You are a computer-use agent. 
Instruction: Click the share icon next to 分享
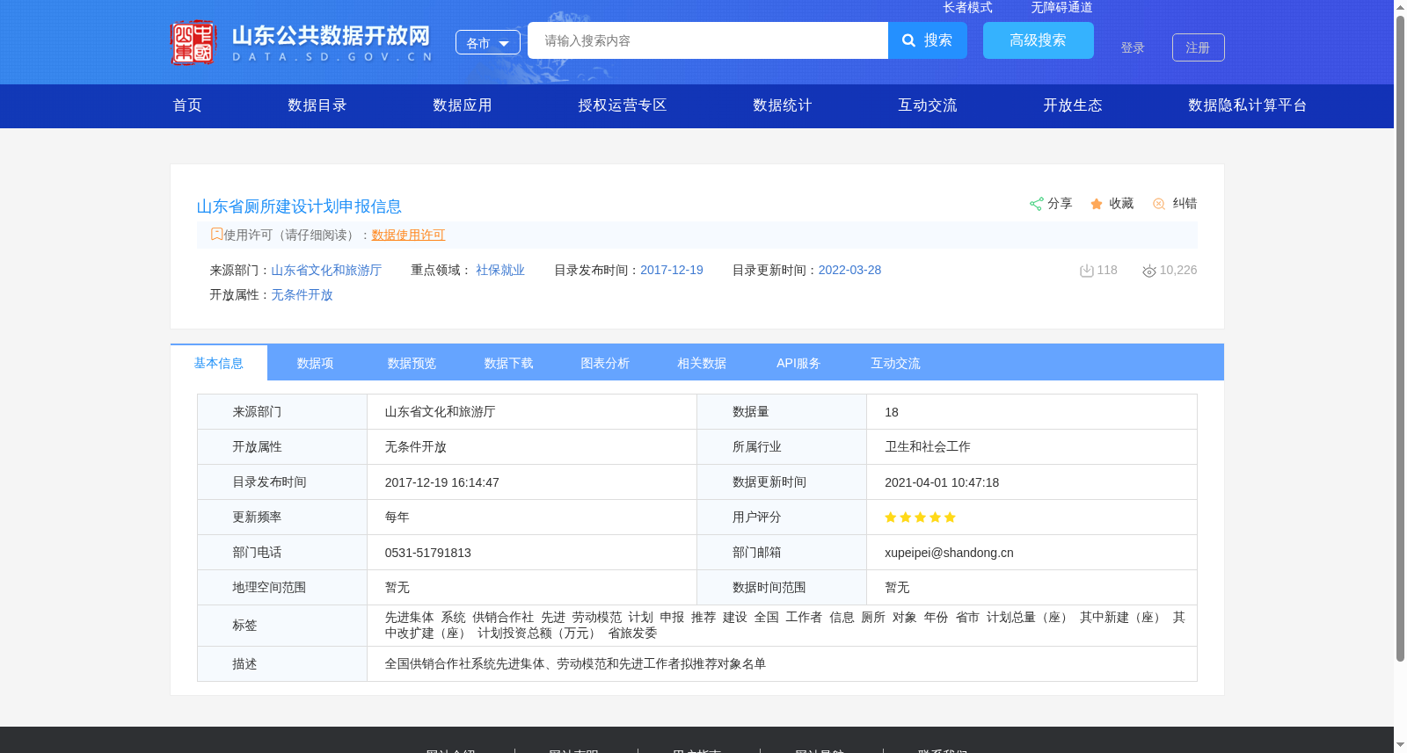(x=1036, y=204)
